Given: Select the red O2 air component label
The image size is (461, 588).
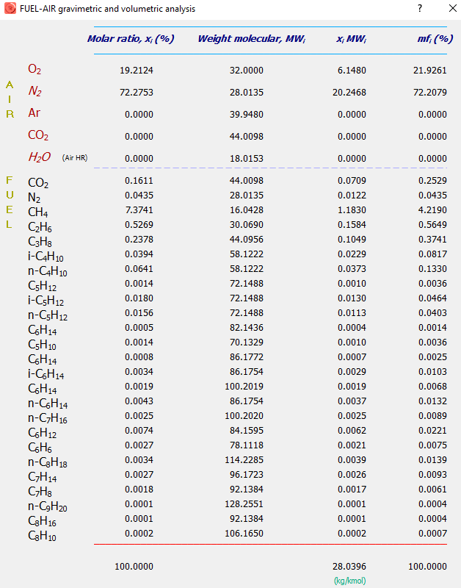Looking at the screenshot, I should [35, 70].
